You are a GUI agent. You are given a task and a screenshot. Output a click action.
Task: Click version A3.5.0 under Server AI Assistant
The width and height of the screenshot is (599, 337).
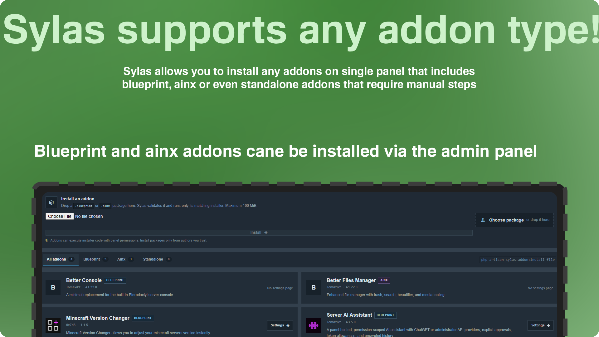[351, 322]
